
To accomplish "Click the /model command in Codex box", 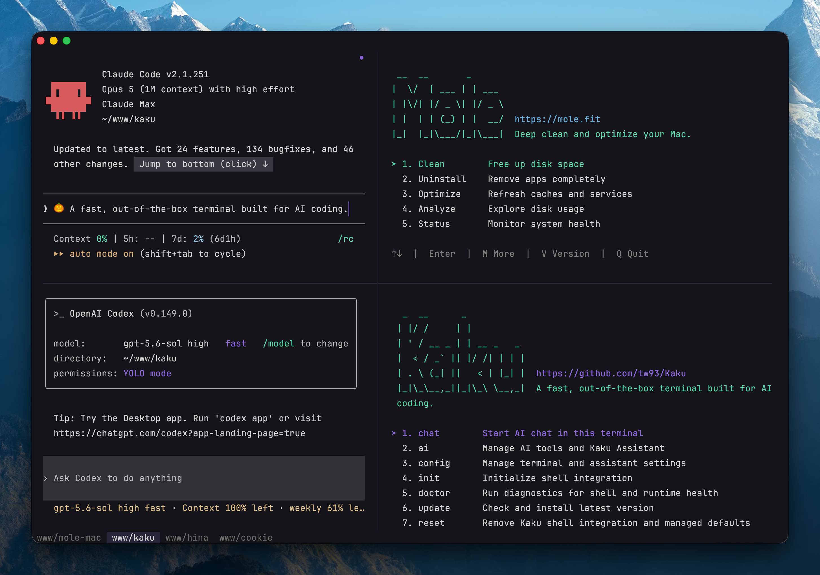I will click(279, 344).
